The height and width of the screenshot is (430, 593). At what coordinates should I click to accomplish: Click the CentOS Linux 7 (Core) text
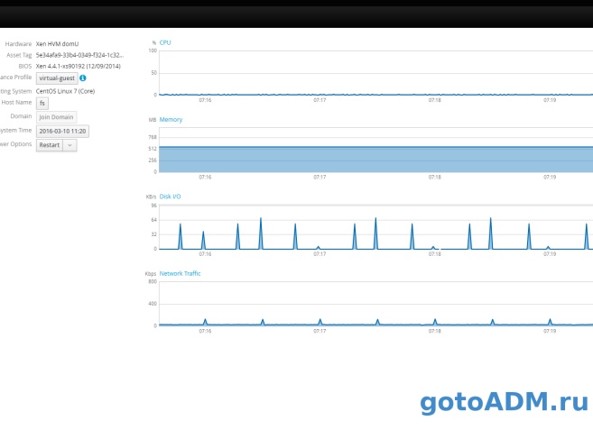click(65, 91)
